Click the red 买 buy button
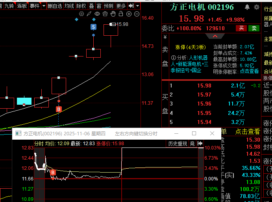Screen dimensions: 272x202 [x=241, y=28]
